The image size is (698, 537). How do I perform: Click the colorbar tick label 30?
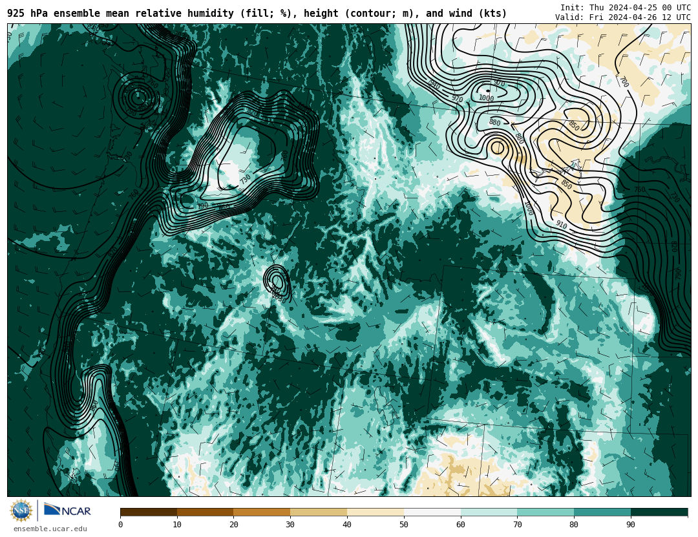(x=290, y=525)
